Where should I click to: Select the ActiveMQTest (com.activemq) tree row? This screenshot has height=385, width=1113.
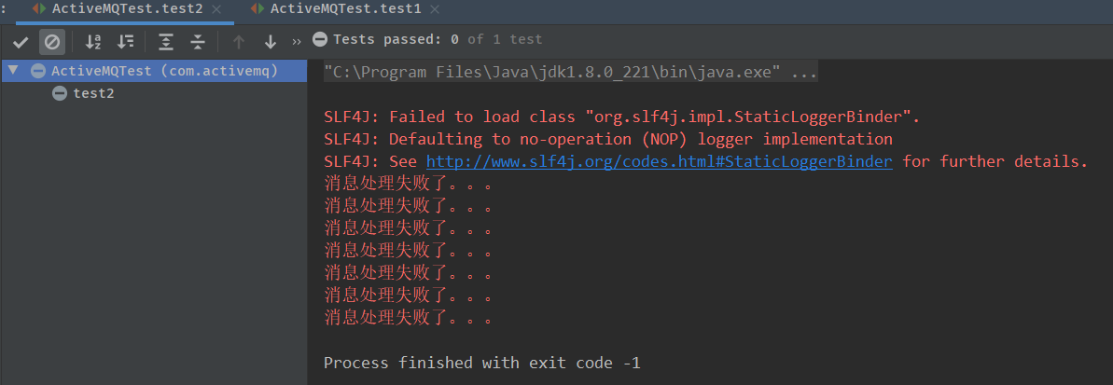tap(164, 71)
